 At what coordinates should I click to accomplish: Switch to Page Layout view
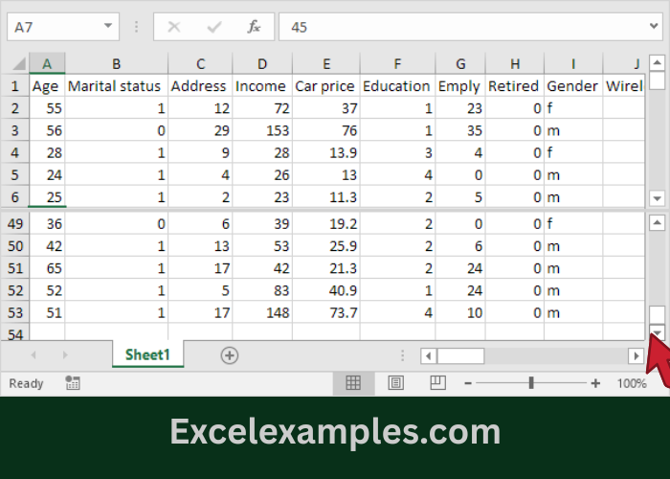click(395, 383)
